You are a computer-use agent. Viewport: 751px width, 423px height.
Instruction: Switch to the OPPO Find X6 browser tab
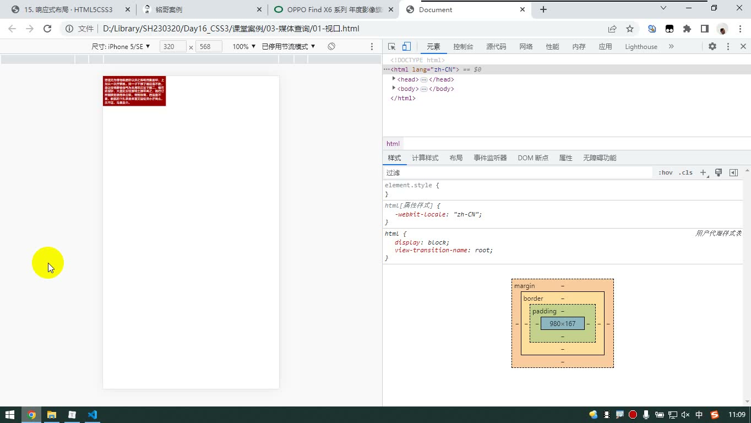click(335, 9)
